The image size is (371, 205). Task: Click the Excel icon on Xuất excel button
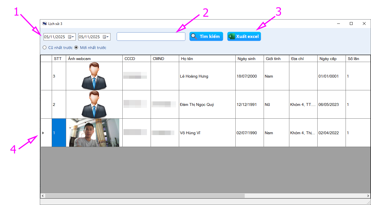[232, 37]
